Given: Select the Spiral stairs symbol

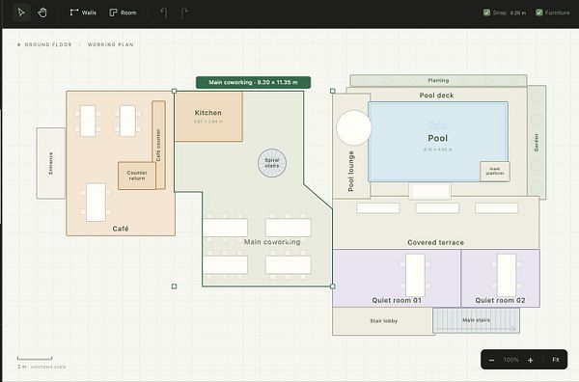Looking at the screenshot, I should click(272, 163).
